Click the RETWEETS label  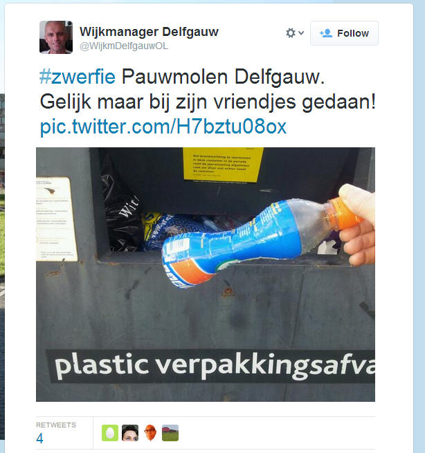(x=56, y=425)
